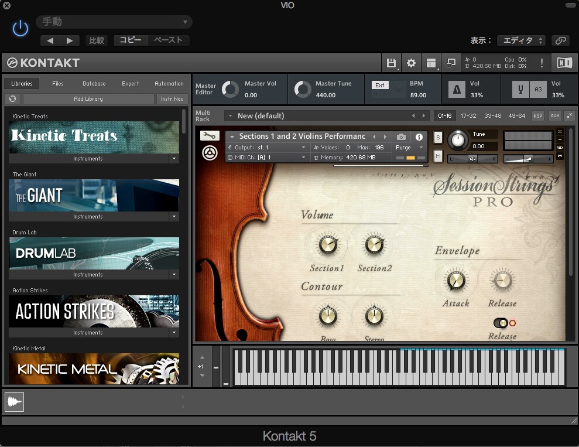The image size is (579, 447).
Task: Select rack page 17-32
Action: (x=468, y=115)
